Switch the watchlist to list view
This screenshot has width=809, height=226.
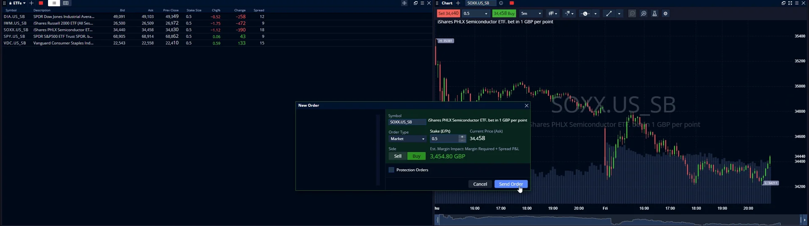click(54, 3)
